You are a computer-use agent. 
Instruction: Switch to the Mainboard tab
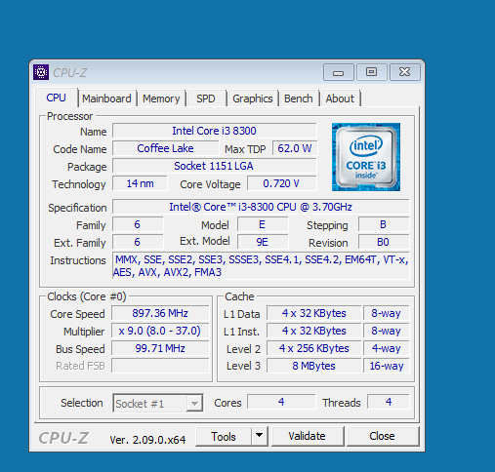tap(106, 98)
